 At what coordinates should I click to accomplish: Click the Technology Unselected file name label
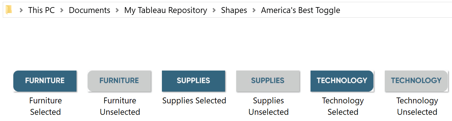tap(417, 106)
